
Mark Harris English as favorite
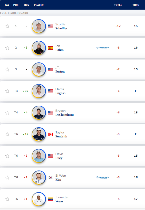(x=7, y=91)
